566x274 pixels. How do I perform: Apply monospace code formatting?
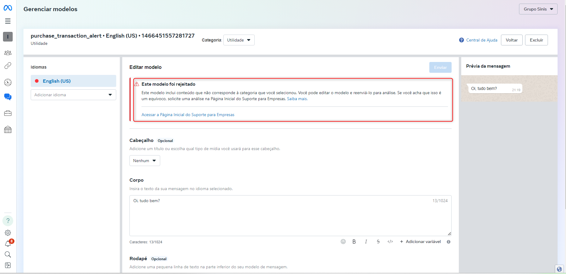tap(390, 242)
